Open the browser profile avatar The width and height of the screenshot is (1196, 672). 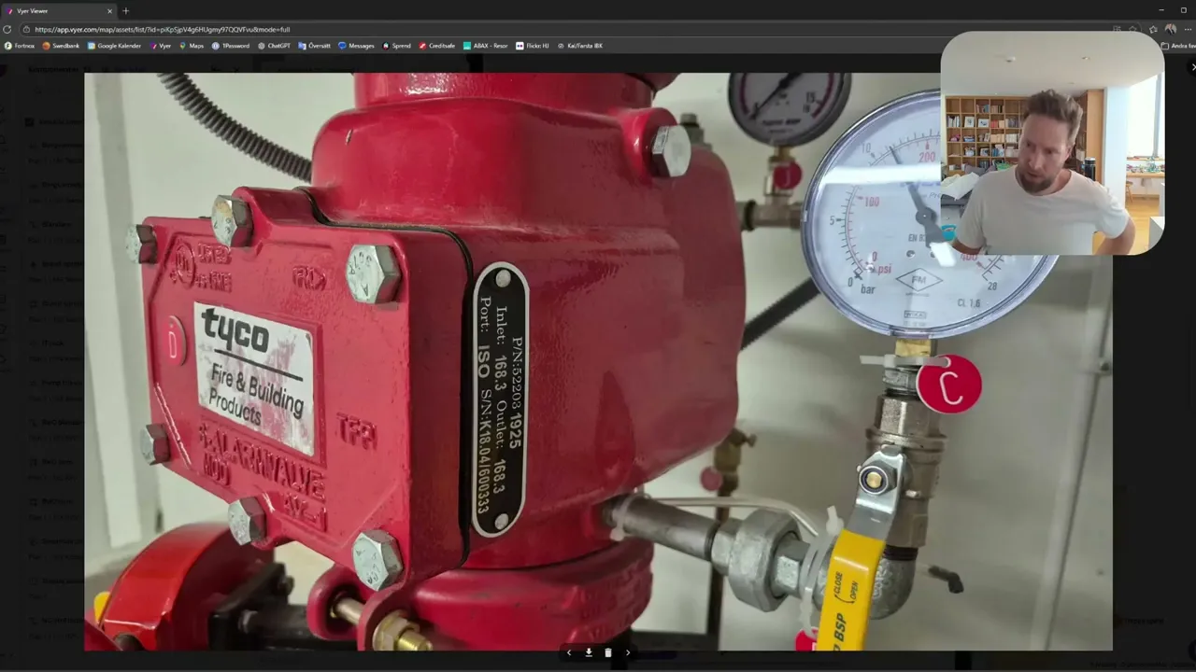click(x=1170, y=29)
